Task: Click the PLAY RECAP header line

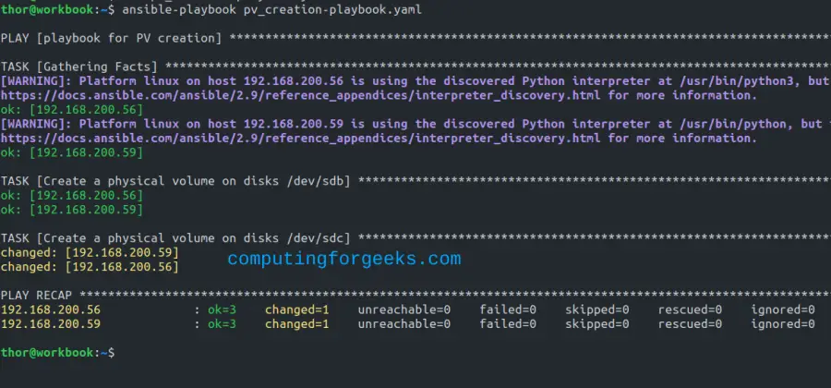Action: [x=37, y=295]
